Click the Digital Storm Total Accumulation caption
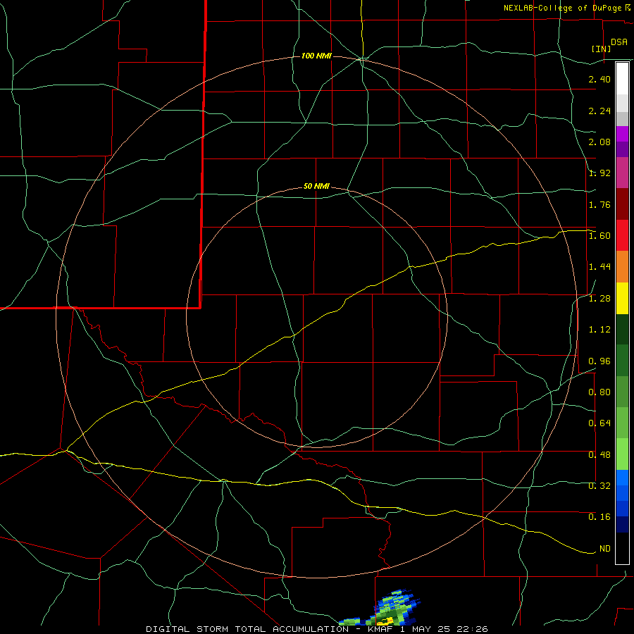 click(x=316, y=629)
